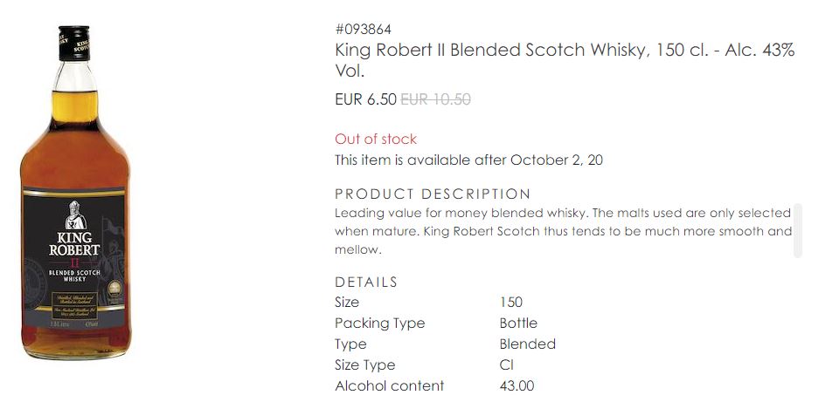Viewport: 832px width, 395px height.
Task: Click the Size label in details
Action: pos(347,303)
